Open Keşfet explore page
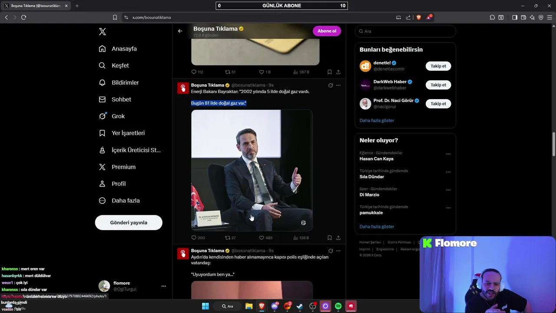Image resolution: width=556 pixels, height=313 pixels. pos(114,66)
